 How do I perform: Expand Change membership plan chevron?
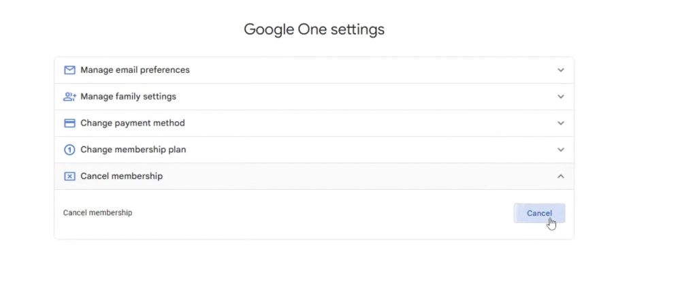(x=561, y=150)
